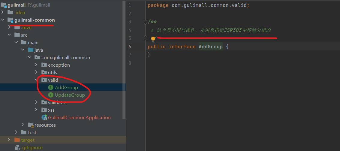Screen dimensions: 340x151
Task: Click the resources folder icon
Action: click(x=31, y=125)
